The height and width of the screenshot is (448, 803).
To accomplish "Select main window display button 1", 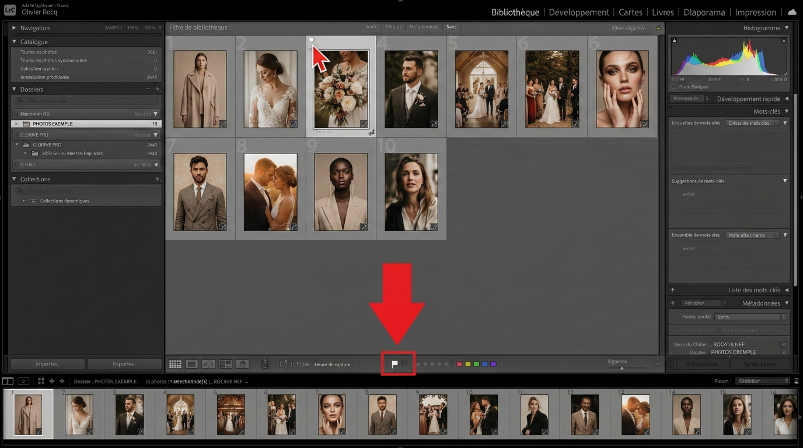I will [8, 381].
